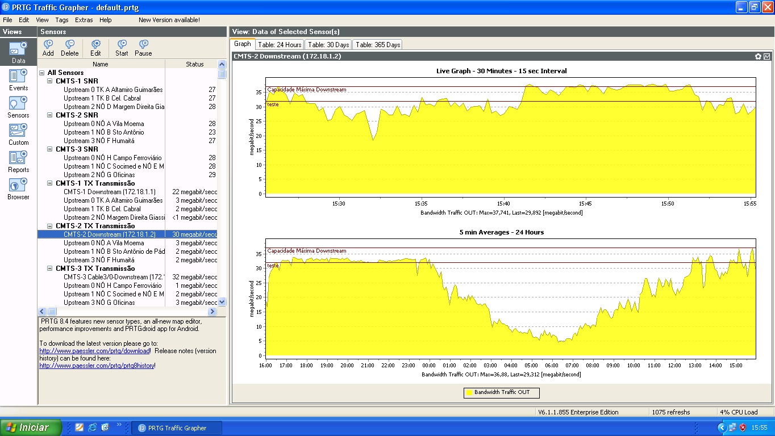The image size is (775, 436).
Task: Click the 1075 refreshs status entry
Action: [671, 412]
